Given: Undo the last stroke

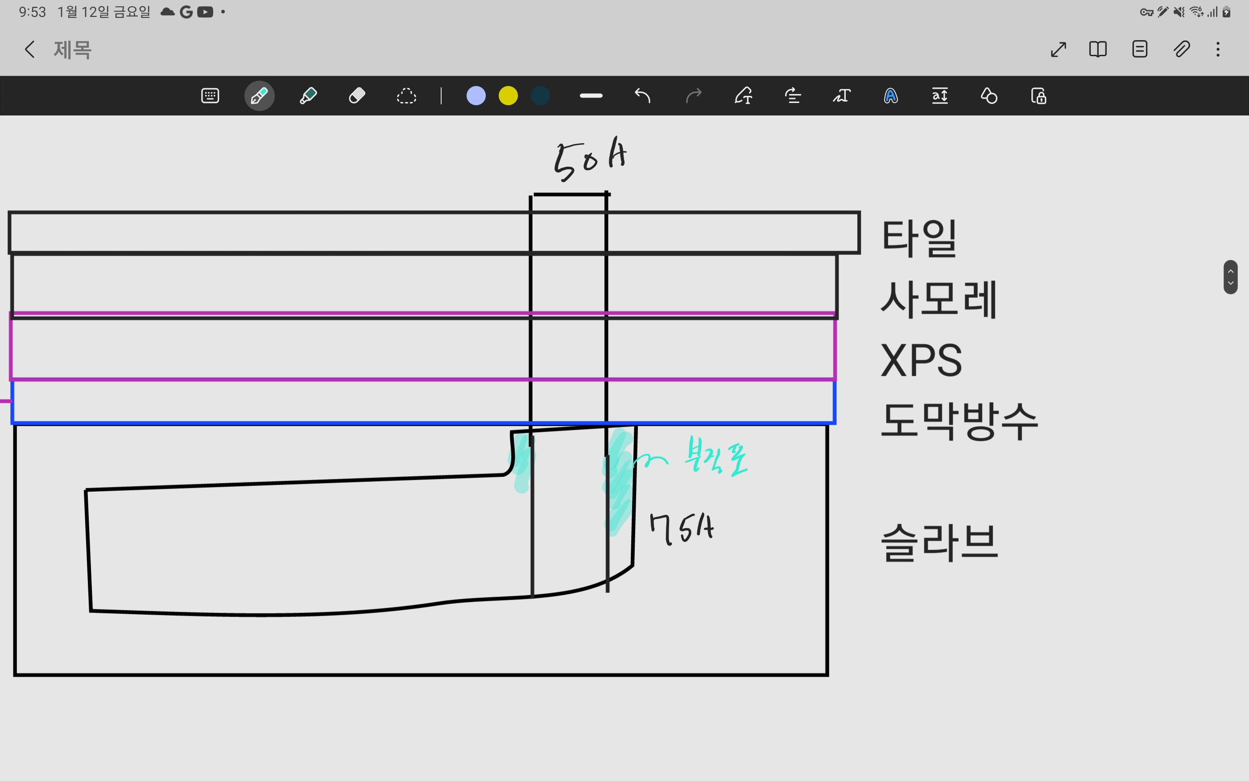Looking at the screenshot, I should coord(642,96).
